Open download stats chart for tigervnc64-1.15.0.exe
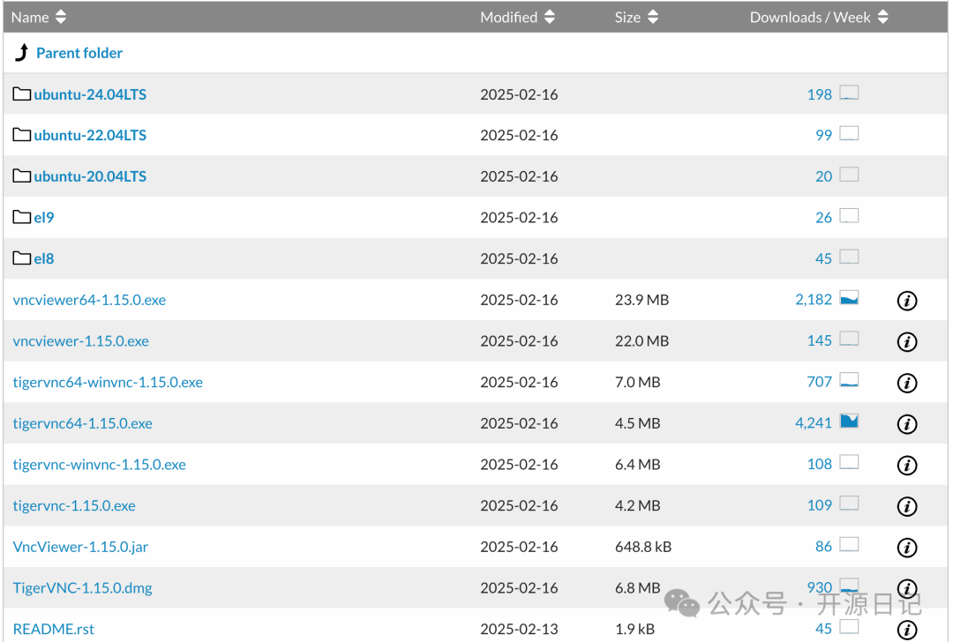The image size is (953, 642). click(849, 422)
